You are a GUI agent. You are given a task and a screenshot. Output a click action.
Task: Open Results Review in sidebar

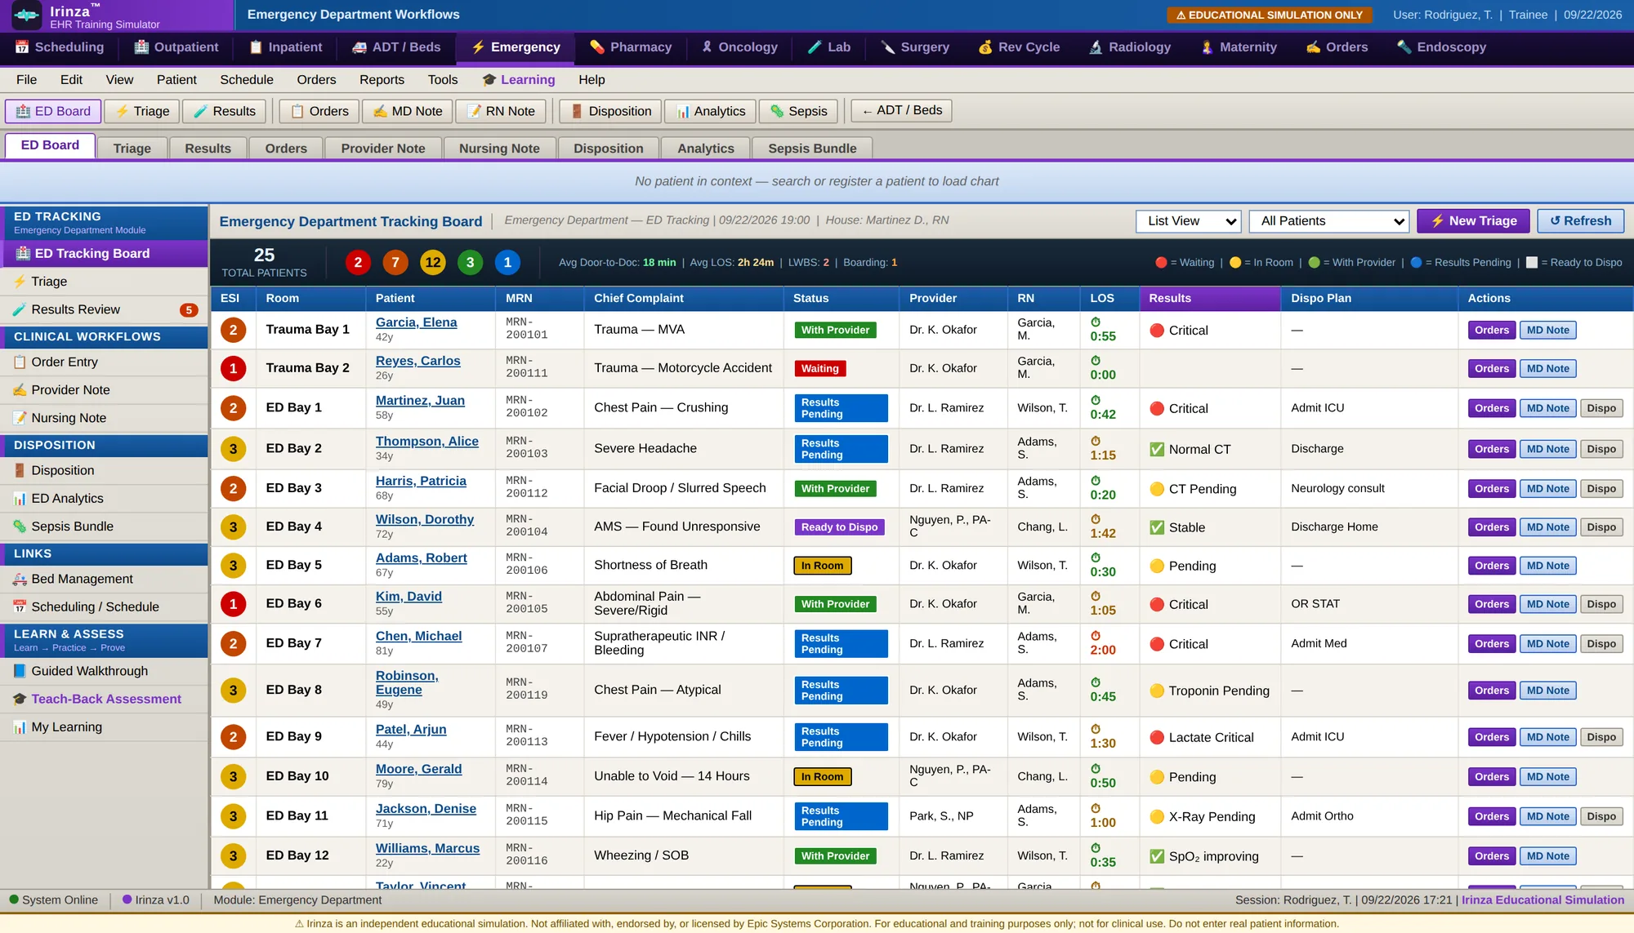pyautogui.click(x=105, y=309)
